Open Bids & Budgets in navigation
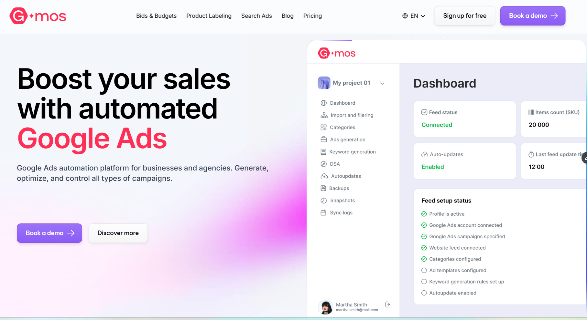Viewport: 587px width, 320px height. [156, 16]
